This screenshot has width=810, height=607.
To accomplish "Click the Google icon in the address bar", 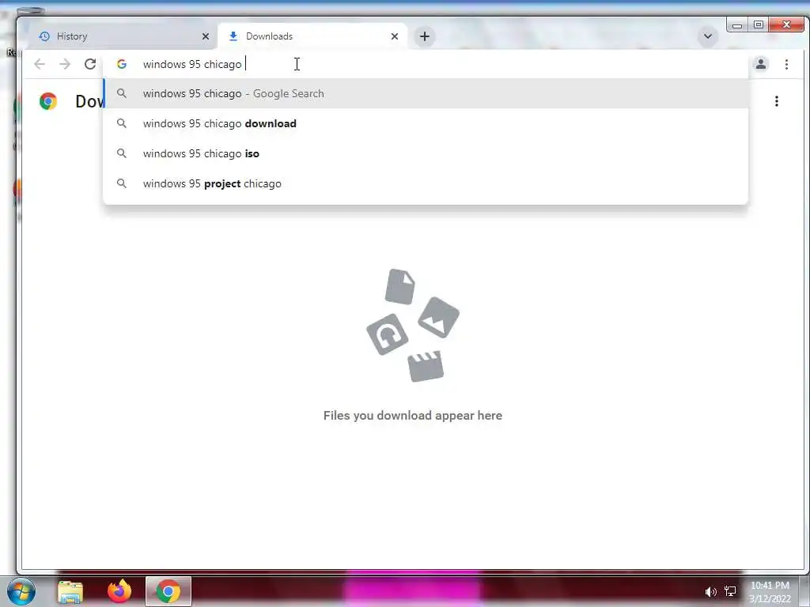I will pos(122,64).
